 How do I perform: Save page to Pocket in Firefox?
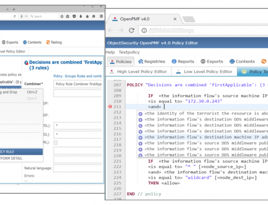tap(74, 17)
